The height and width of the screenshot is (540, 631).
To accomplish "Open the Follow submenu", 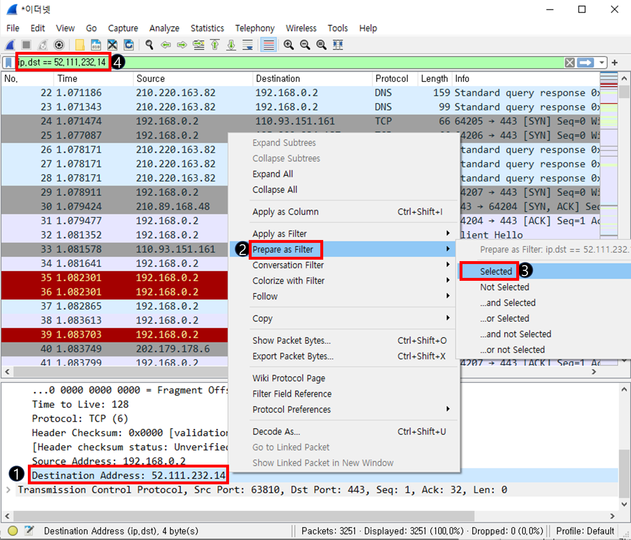I will coord(344,296).
